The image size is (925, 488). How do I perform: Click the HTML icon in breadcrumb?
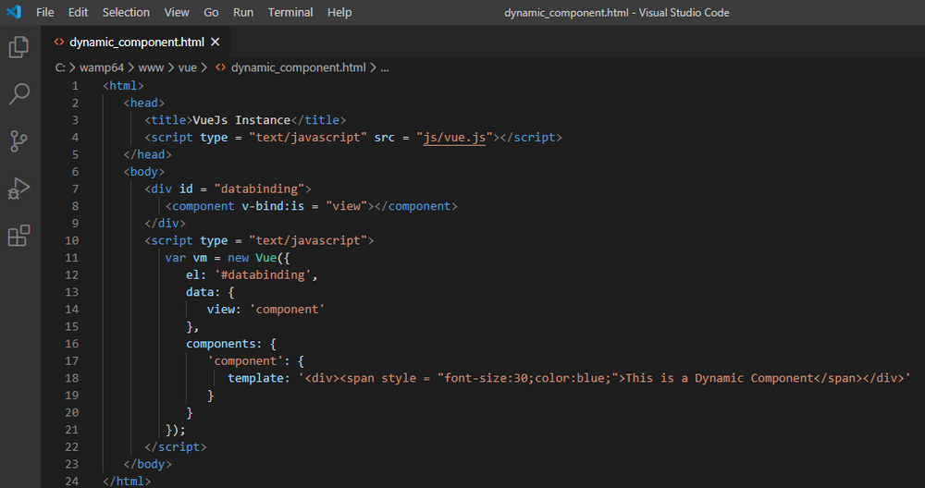[x=221, y=67]
